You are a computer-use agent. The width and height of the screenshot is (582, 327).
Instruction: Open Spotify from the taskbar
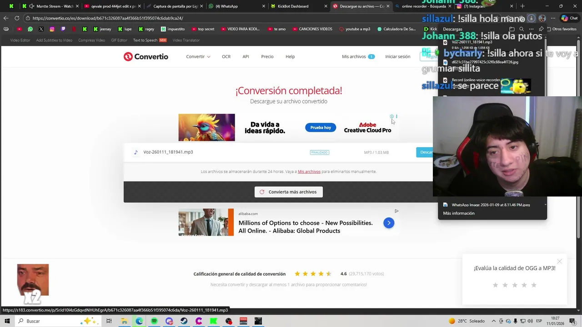point(154,321)
